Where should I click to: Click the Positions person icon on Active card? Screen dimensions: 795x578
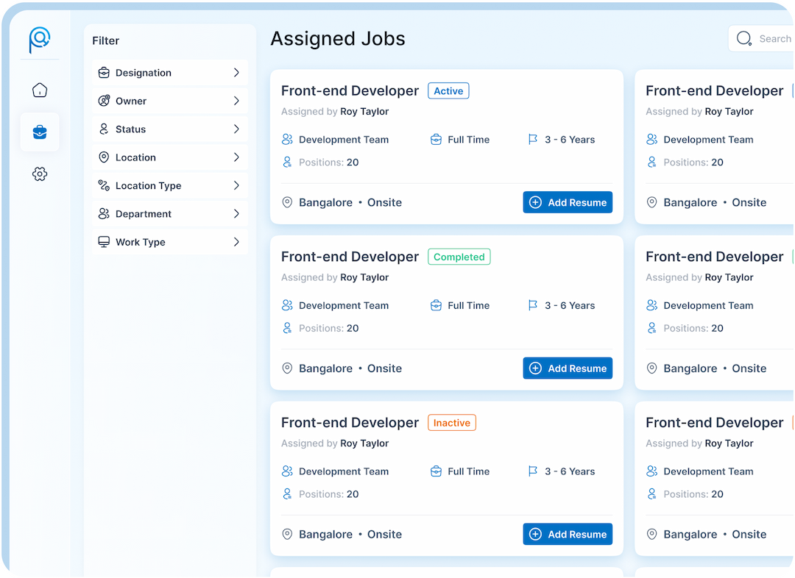288,162
